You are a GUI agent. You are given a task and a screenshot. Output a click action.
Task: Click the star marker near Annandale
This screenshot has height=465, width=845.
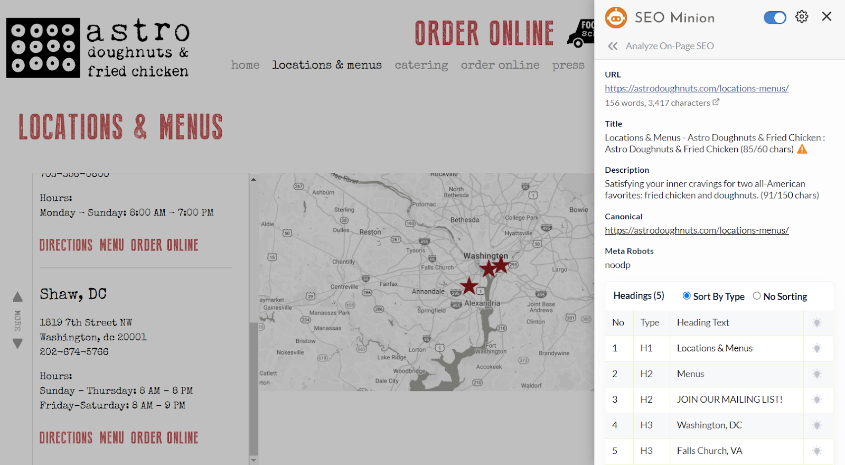point(469,286)
